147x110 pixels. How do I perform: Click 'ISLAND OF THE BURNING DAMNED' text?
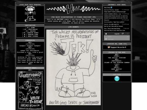117,62
